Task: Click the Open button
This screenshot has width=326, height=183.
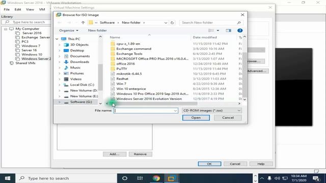Action: point(196,117)
